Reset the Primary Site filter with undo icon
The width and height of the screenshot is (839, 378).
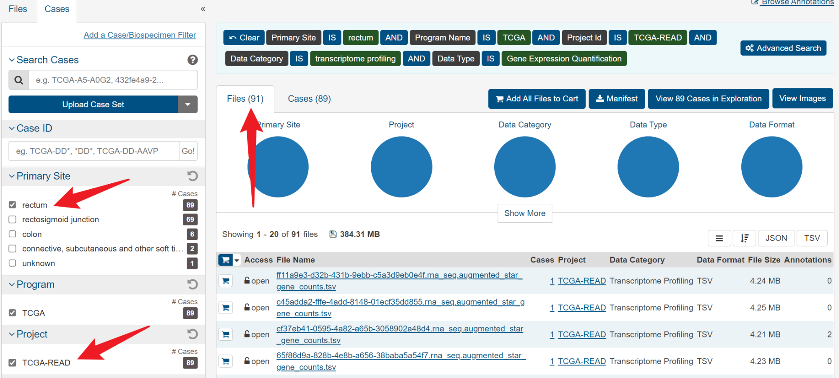tap(193, 176)
